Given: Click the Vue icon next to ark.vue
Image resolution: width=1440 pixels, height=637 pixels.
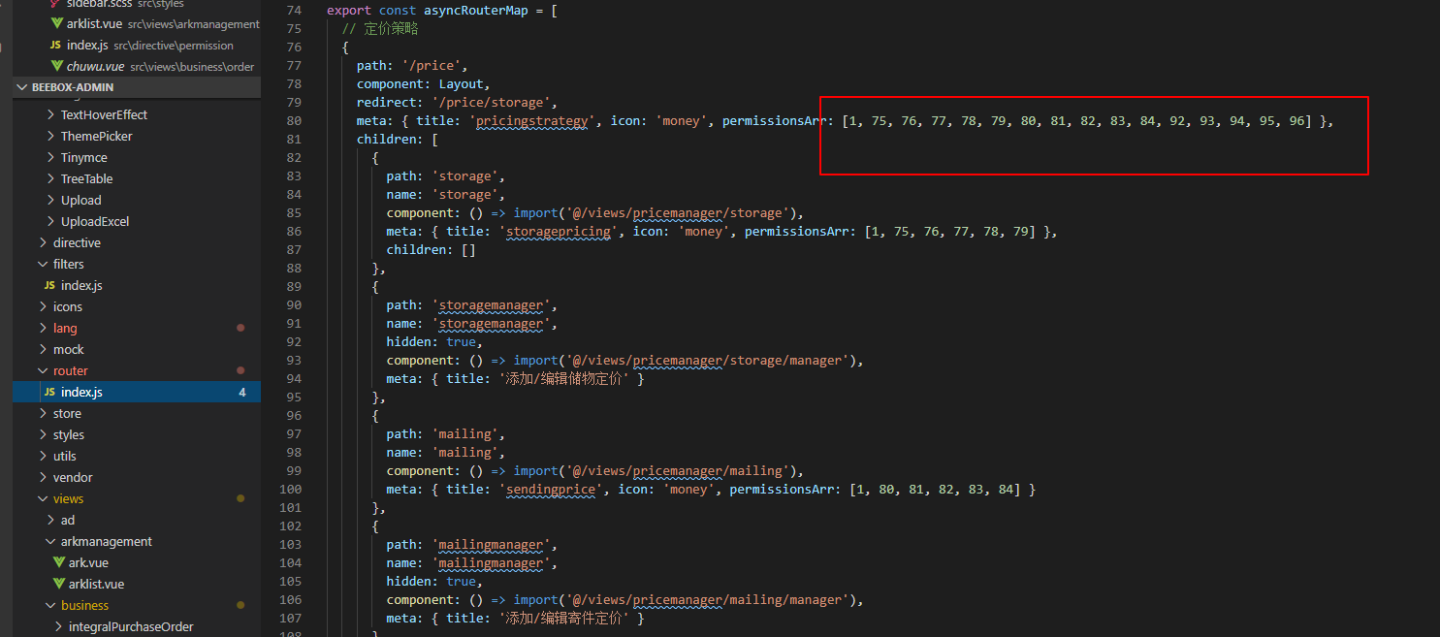Looking at the screenshot, I should (x=58, y=562).
